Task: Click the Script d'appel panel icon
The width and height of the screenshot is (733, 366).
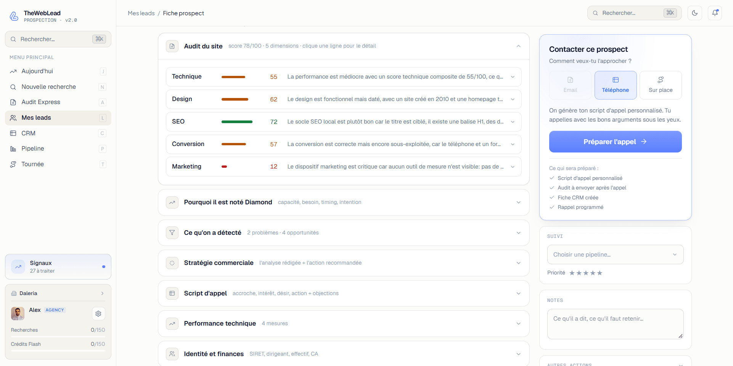Action: (172, 293)
